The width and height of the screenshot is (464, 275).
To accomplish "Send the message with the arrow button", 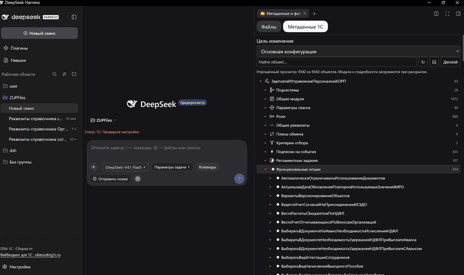I will 239,178.
